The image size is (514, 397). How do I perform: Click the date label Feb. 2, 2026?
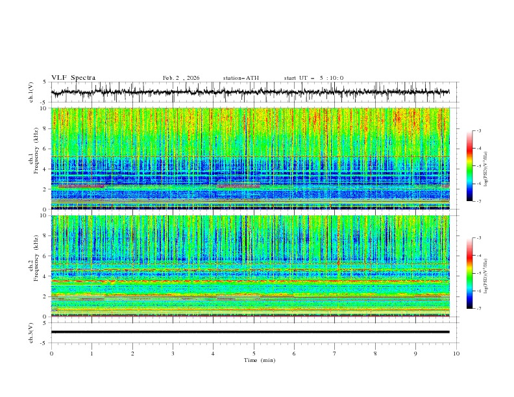click(181, 78)
